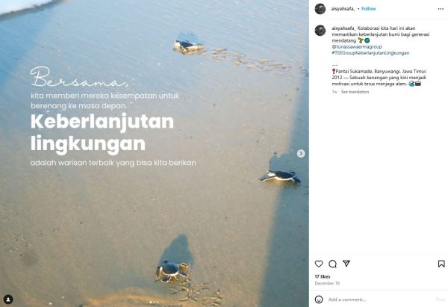The height and width of the screenshot is (307, 448).
Task: Share the post via paper plane icon
Action: click(346, 263)
